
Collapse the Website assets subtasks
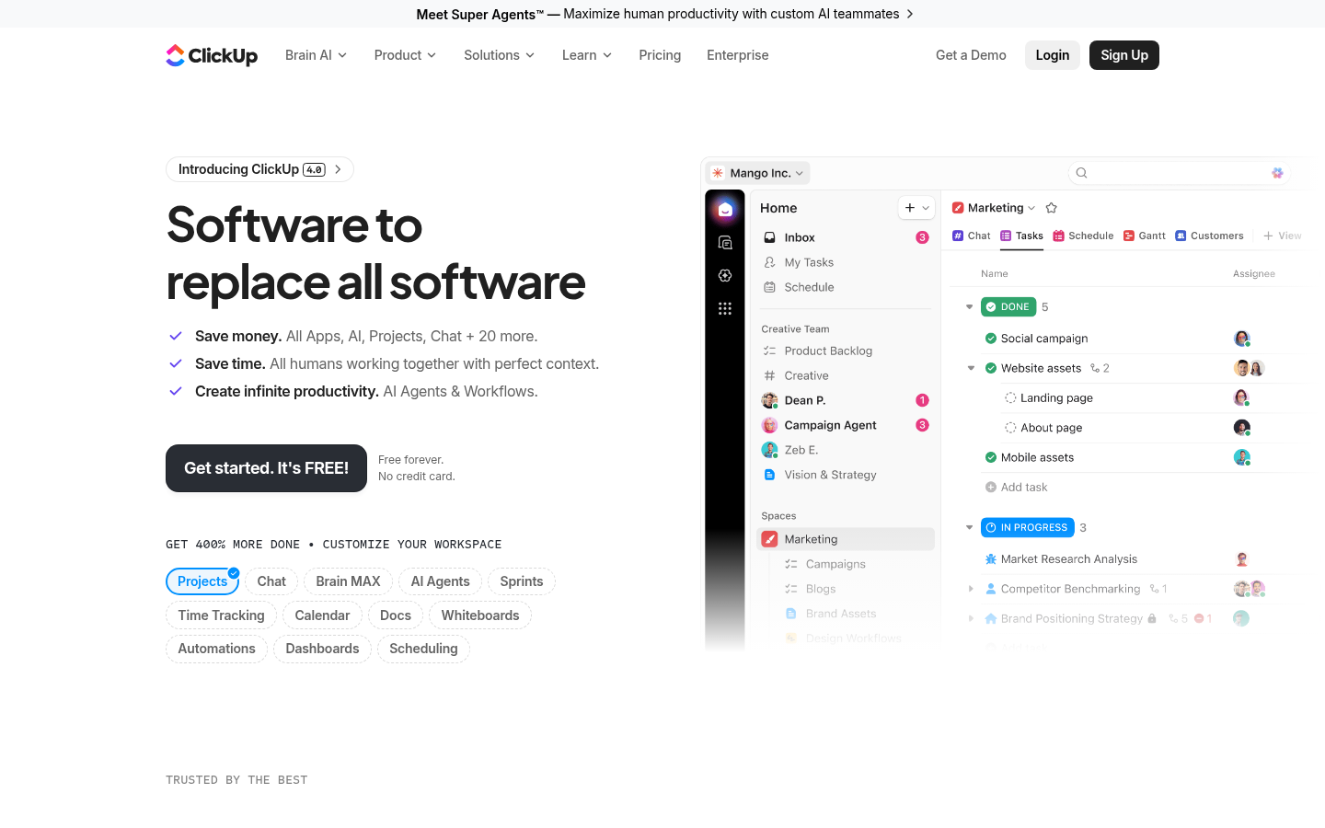pyautogui.click(x=971, y=368)
